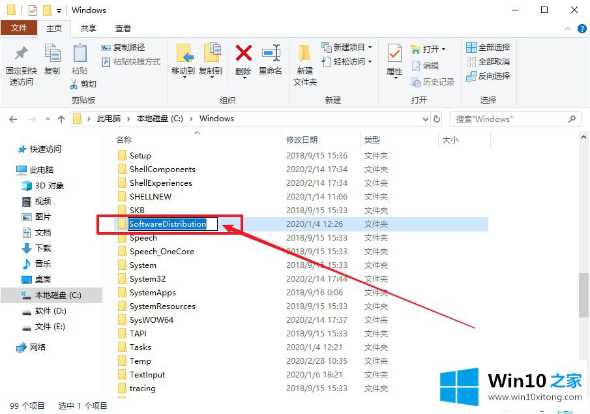The height and width of the screenshot is (414, 590).
Task: Select the Temp folder
Action: click(140, 361)
